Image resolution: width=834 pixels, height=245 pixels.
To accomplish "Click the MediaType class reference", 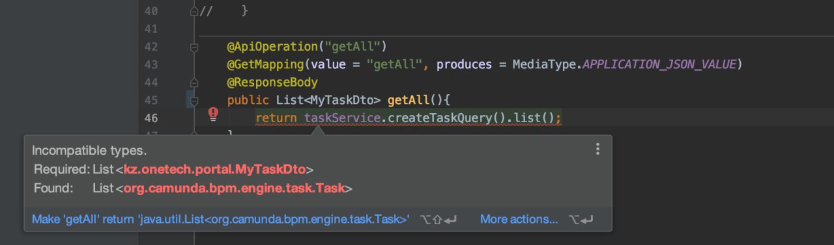I will (x=545, y=64).
